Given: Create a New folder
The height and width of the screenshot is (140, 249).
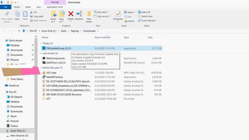Looking at the screenshot, I should point(89,17).
